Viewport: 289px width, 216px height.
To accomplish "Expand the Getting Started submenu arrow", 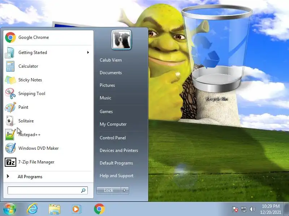I will [88, 53].
